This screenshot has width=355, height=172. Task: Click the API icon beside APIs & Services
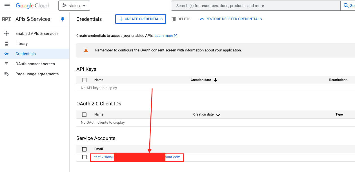(x=6, y=19)
